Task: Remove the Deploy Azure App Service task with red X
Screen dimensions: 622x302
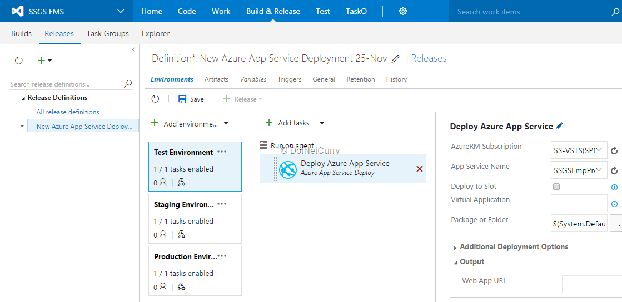Action: coord(419,169)
